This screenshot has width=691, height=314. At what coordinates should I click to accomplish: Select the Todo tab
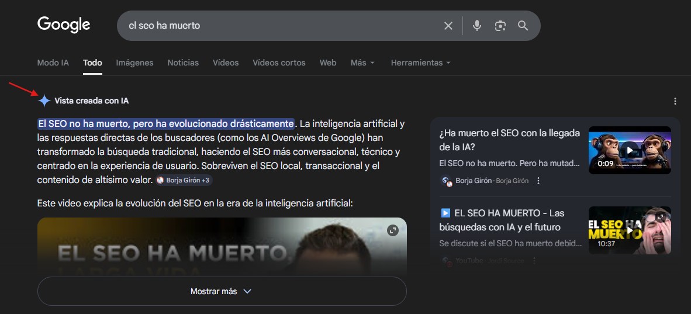click(92, 63)
